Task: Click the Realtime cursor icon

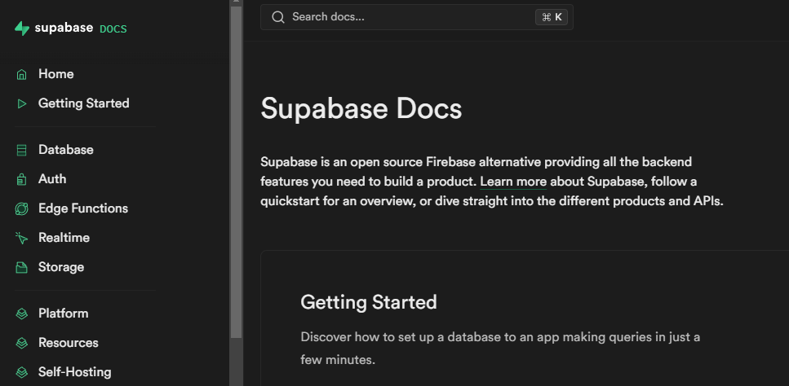Action: 21,238
